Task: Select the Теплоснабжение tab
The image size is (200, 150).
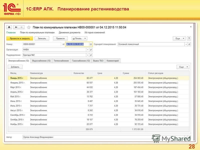Action: (61, 61)
